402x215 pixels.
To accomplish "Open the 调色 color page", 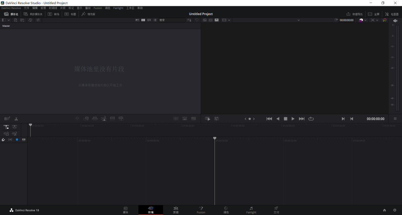I will click(226, 210).
